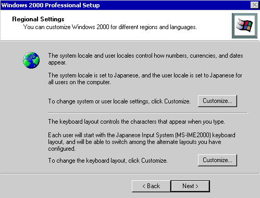
Task: Open Customize for keyboard layout
Action: click(217, 160)
